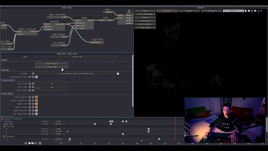Reset the Export Flames parameter
268x151 pixels.
tap(33, 107)
